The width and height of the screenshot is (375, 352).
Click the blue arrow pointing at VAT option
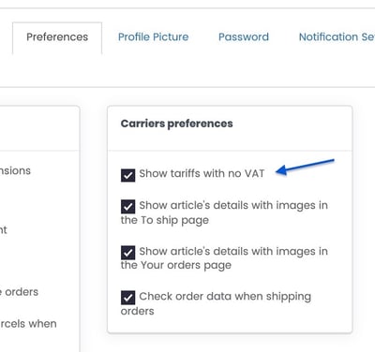(305, 167)
